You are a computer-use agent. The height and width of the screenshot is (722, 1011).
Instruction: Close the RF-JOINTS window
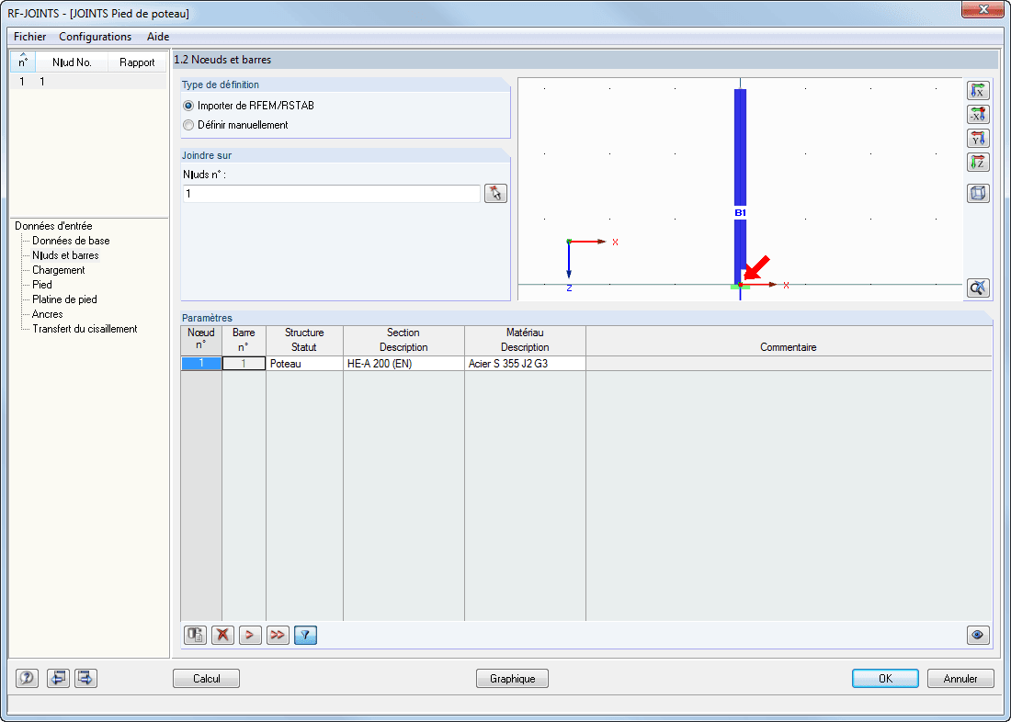[984, 9]
